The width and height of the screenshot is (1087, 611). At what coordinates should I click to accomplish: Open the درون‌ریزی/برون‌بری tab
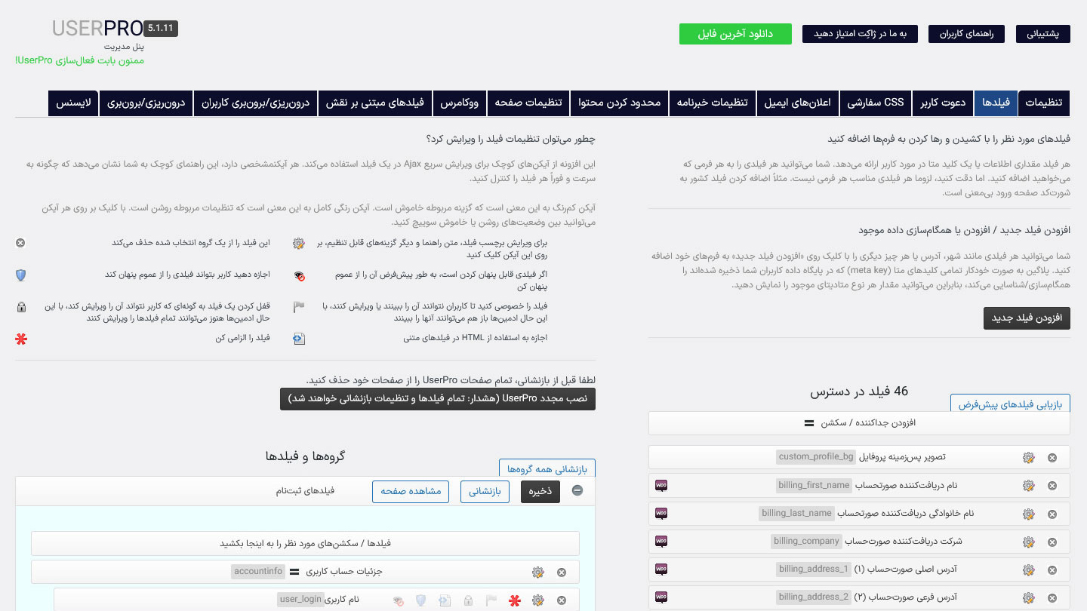146,103
